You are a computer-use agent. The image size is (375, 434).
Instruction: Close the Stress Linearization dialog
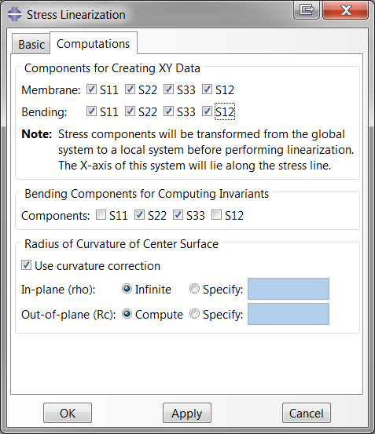(346, 10)
